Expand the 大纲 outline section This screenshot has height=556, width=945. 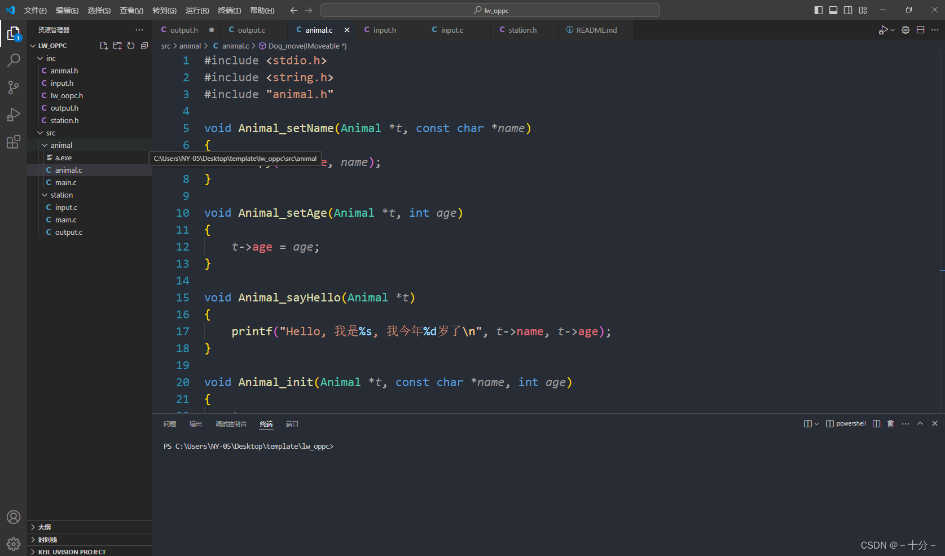coord(90,527)
